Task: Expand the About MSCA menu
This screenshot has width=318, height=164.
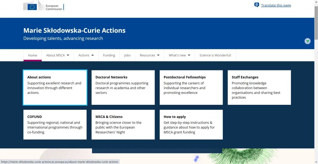Action: point(58,55)
